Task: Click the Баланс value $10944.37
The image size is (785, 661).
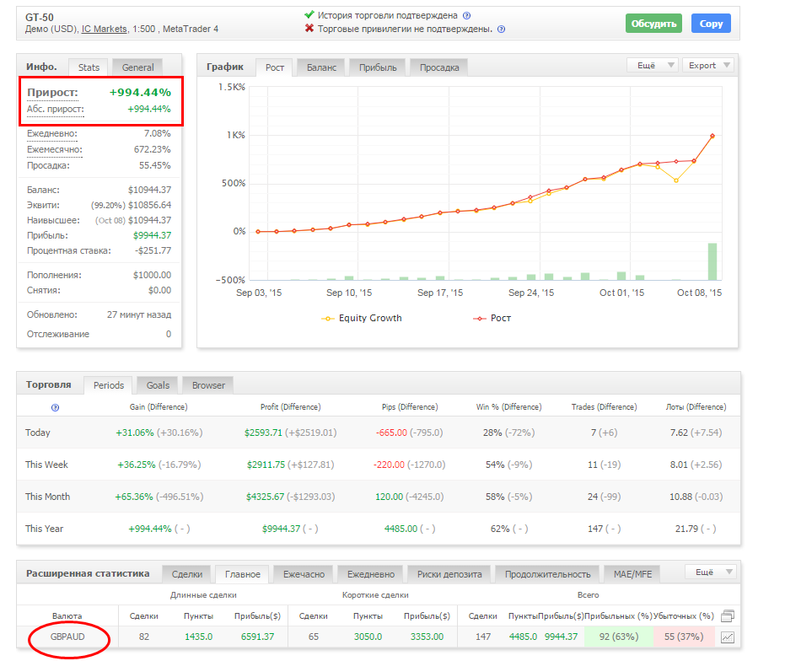Action: coord(150,191)
